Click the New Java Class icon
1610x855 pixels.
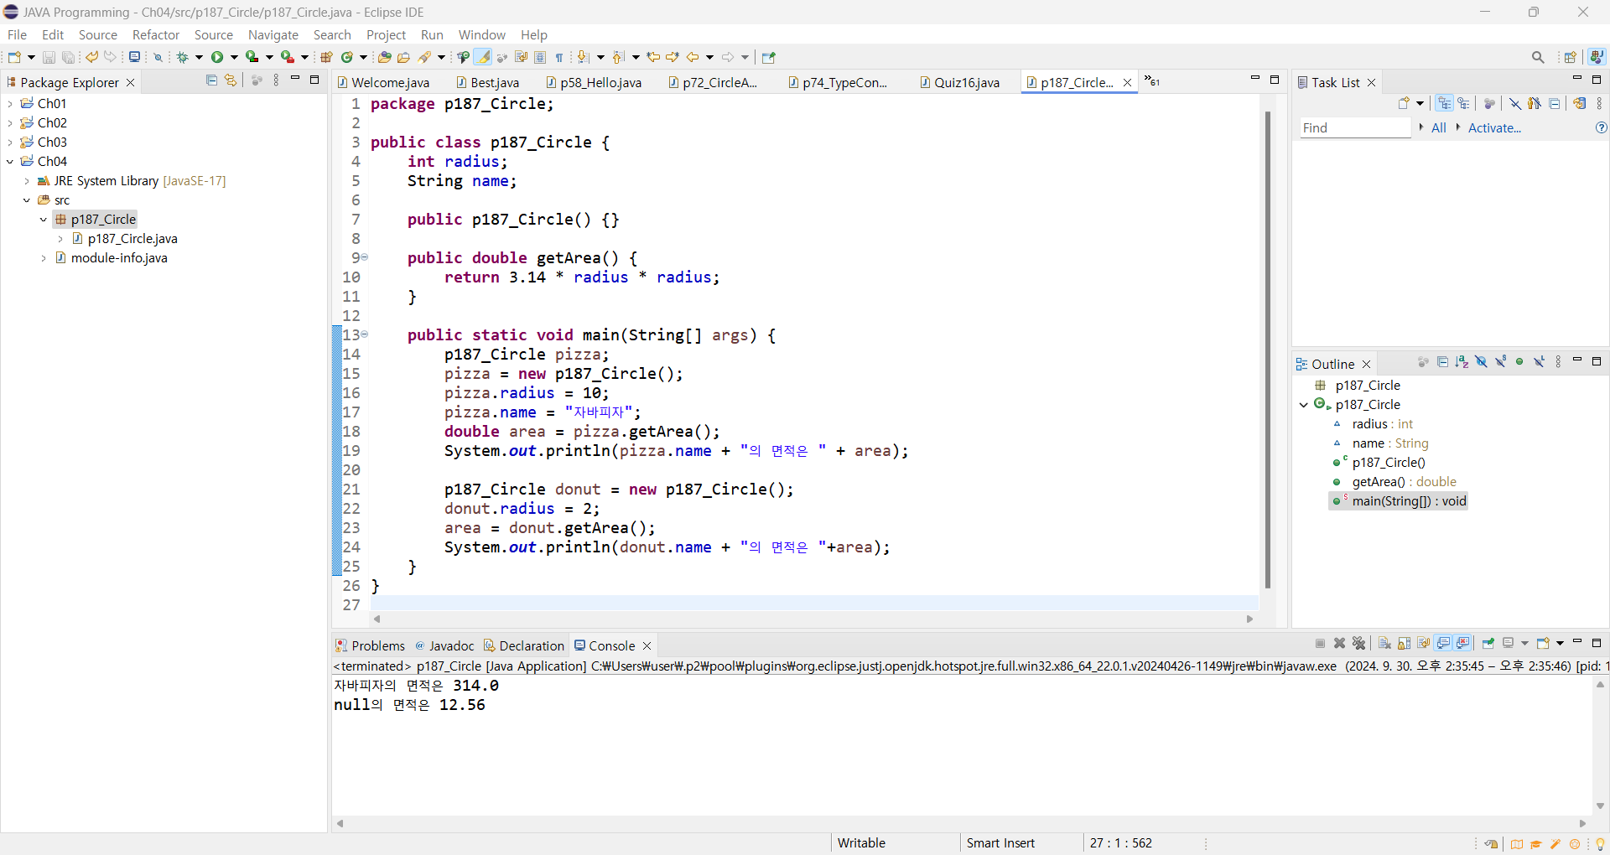tap(346, 57)
